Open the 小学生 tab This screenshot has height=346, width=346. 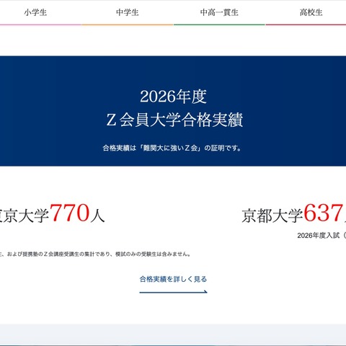click(x=35, y=12)
